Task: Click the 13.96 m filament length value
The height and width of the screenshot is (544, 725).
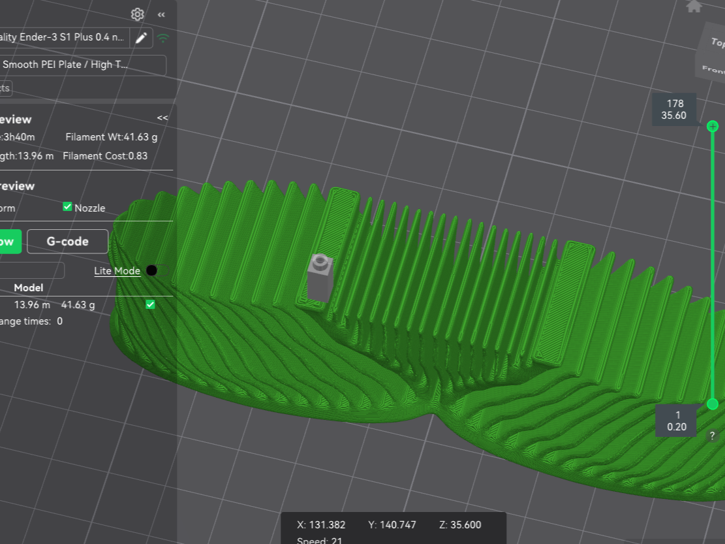Action: (33, 305)
